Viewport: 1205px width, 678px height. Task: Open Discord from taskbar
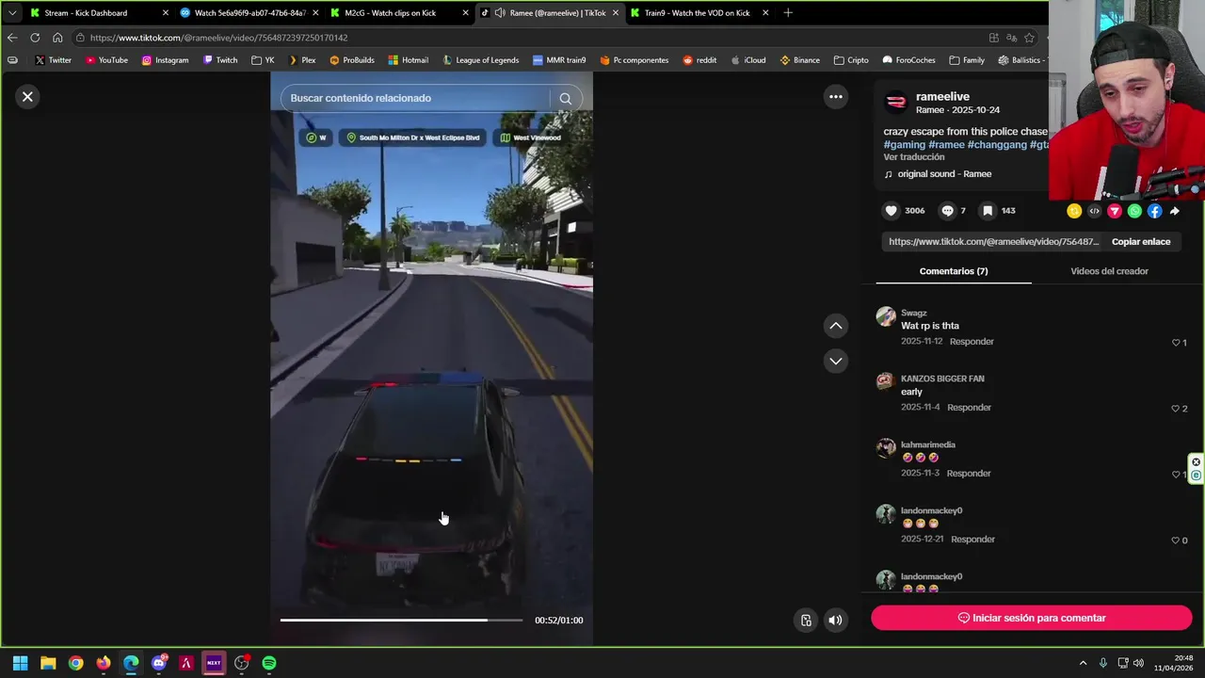click(158, 663)
